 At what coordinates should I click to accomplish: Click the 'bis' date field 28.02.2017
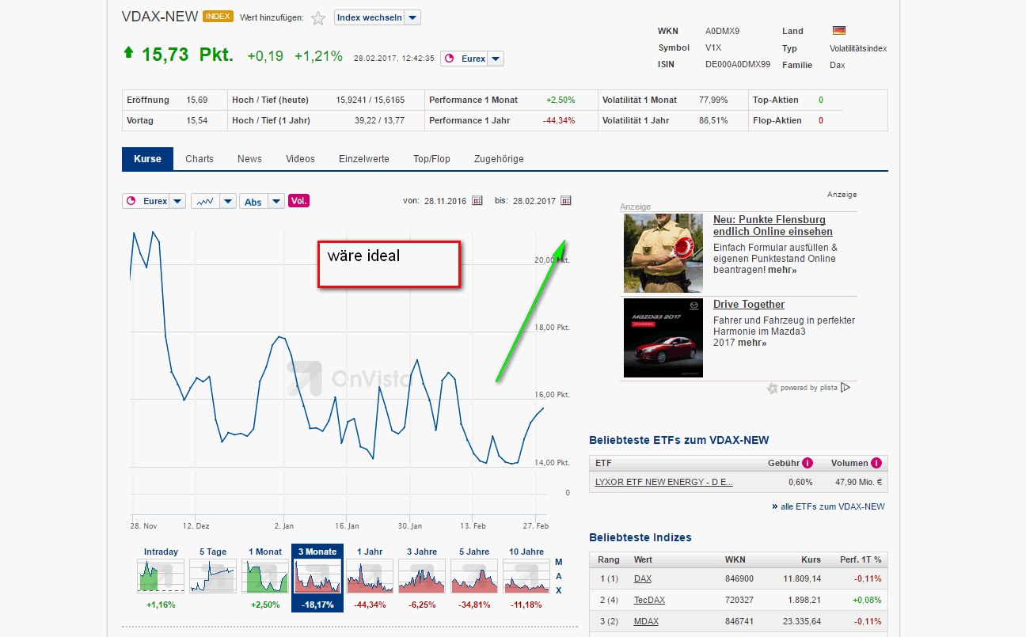click(534, 201)
